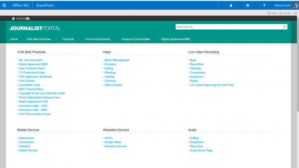Click the page vertical scrollbar
Image resolution: width=299 pixels, height=168 pixels.
pos(298,65)
